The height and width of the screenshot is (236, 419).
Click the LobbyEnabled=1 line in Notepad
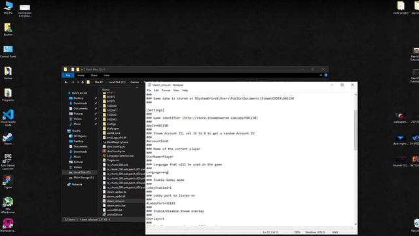[158, 188]
